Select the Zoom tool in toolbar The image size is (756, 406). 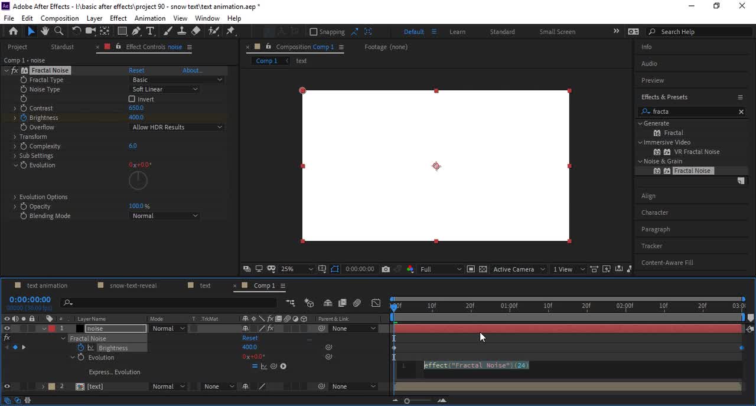[x=59, y=31]
